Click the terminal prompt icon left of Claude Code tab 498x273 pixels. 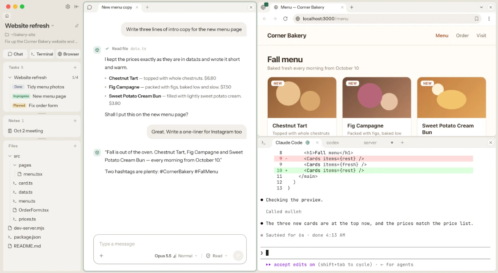pyautogui.click(x=263, y=143)
